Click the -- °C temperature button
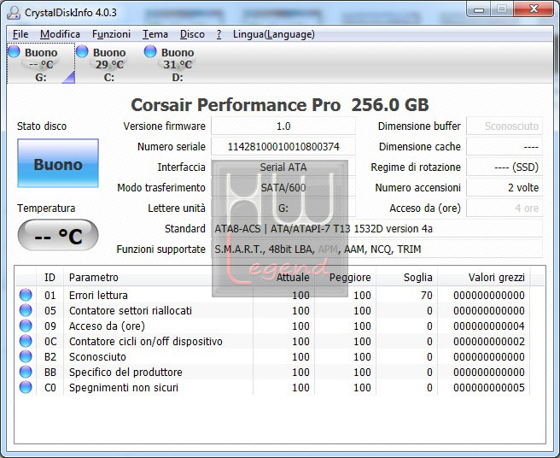 (x=58, y=235)
